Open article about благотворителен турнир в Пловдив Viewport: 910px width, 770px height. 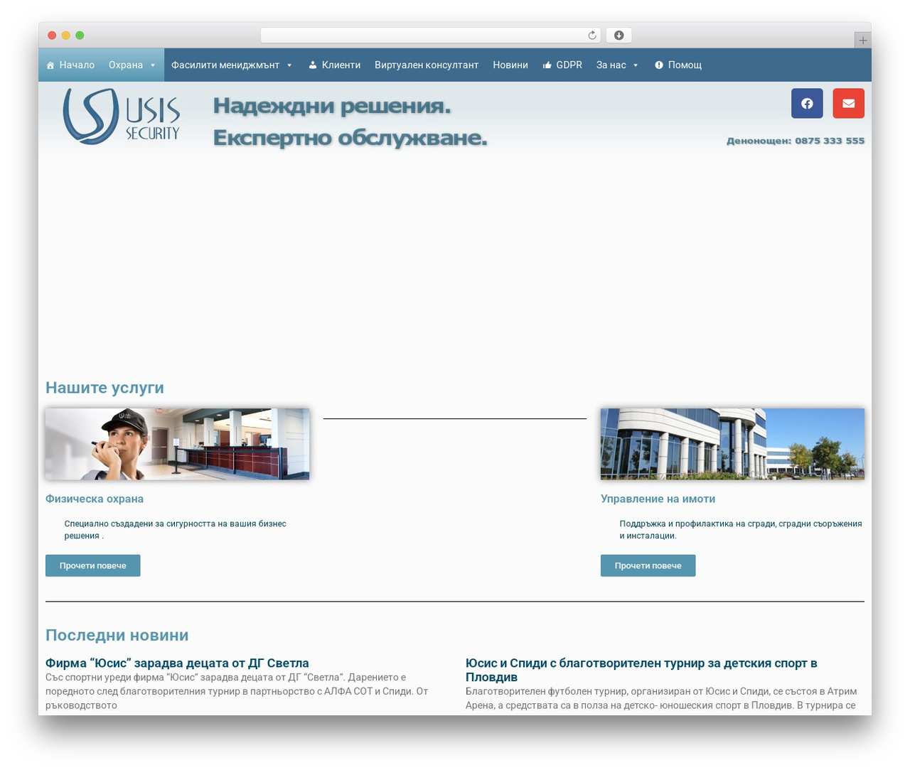coord(641,670)
